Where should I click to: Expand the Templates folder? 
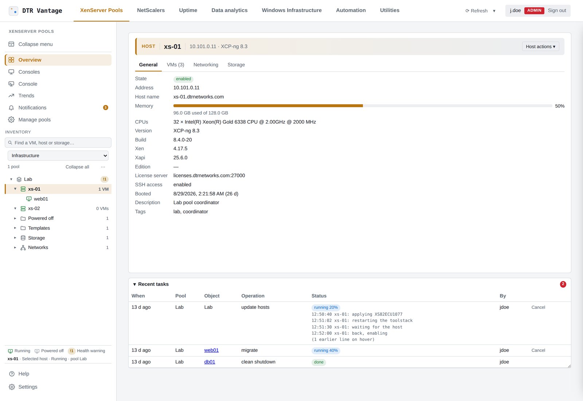click(x=15, y=228)
